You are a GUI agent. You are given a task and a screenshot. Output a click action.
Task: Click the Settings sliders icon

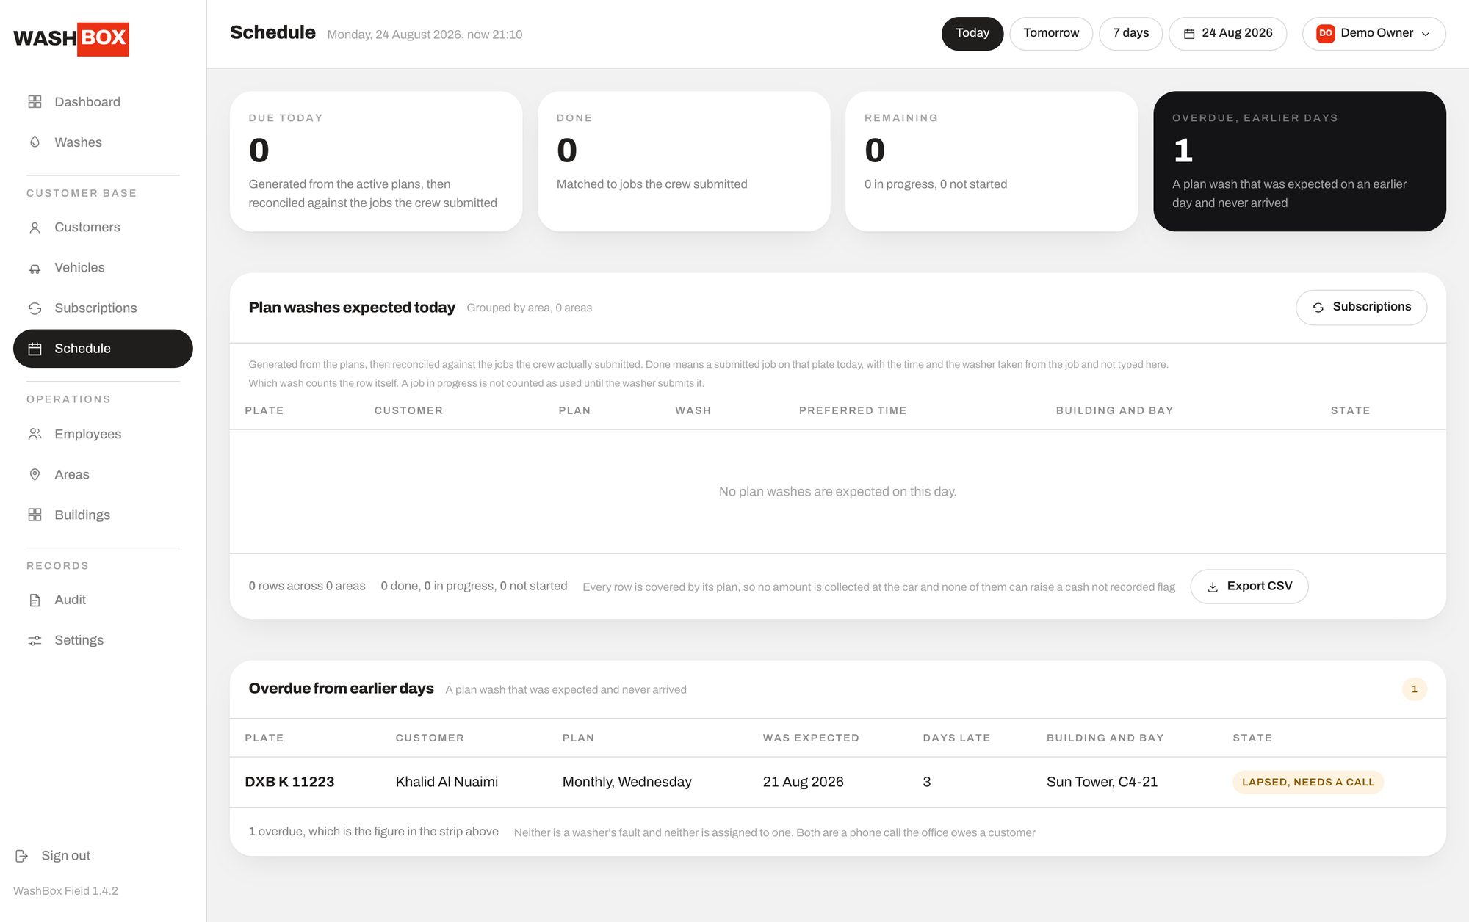(x=35, y=640)
